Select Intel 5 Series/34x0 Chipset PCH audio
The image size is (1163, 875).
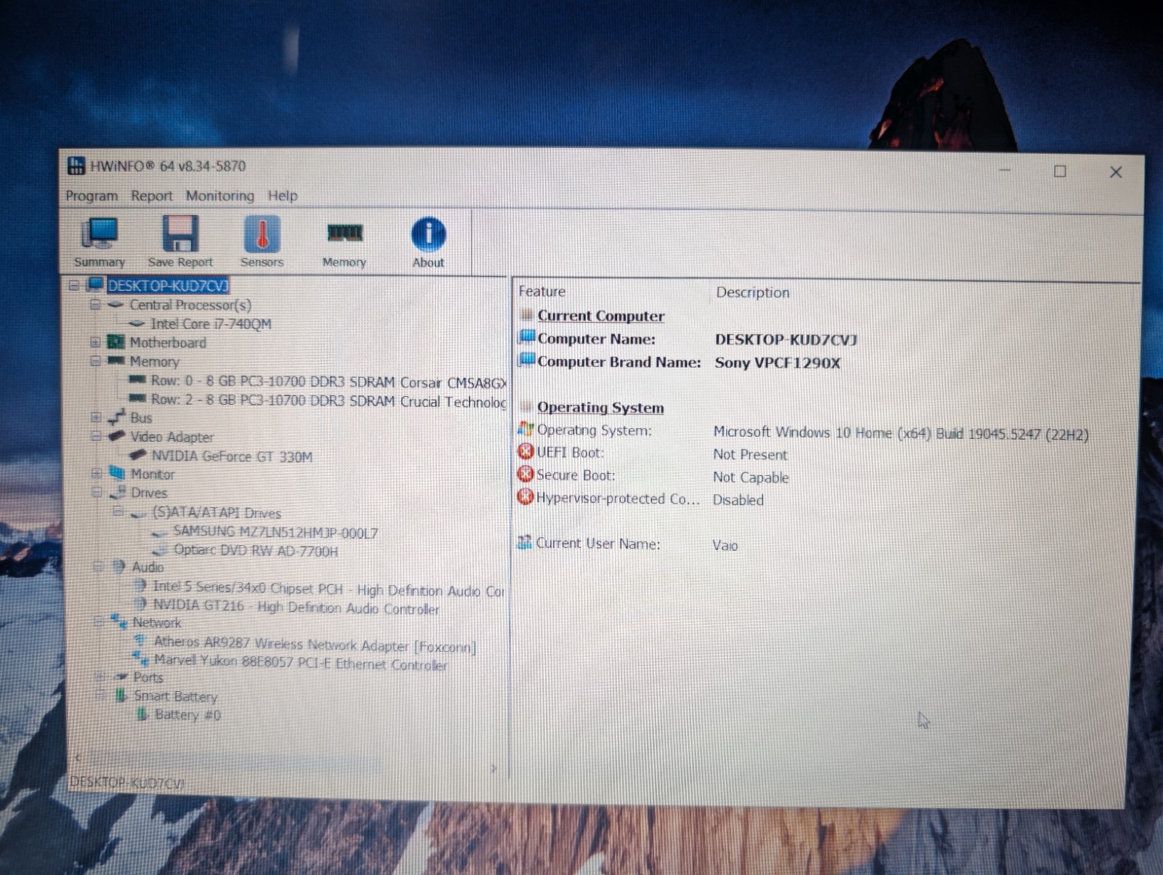point(329,589)
